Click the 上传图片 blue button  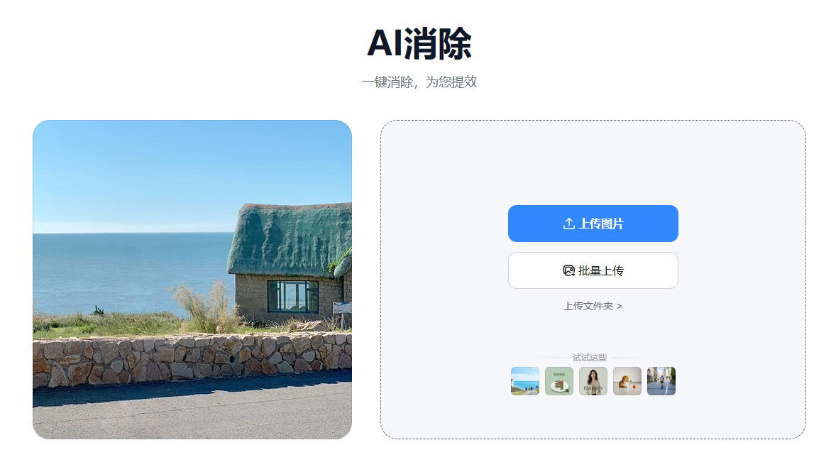coord(593,224)
